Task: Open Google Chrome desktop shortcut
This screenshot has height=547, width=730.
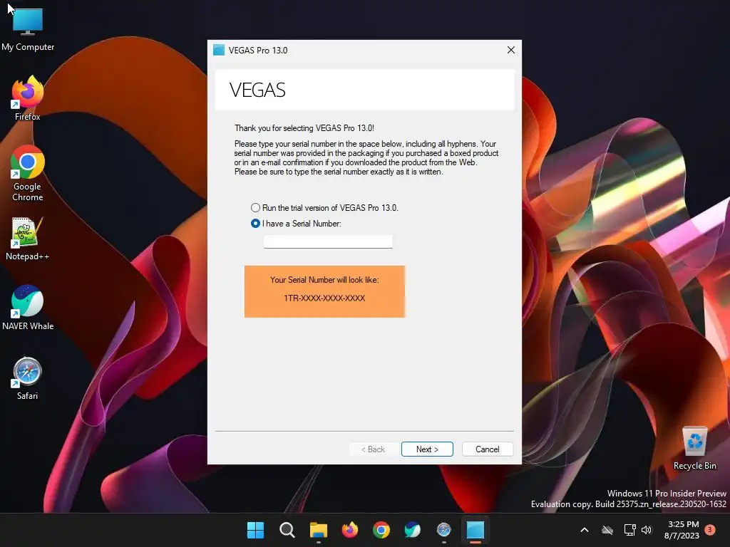Action: [28, 173]
